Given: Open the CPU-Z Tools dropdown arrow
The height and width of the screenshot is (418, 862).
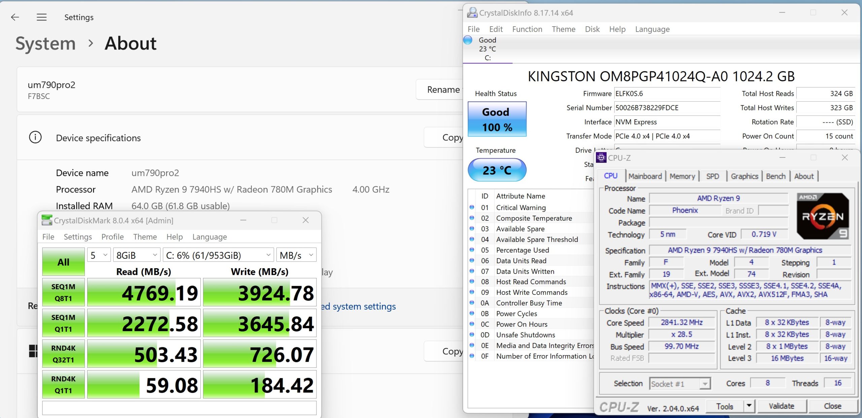Looking at the screenshot, I should coord(749,406).
